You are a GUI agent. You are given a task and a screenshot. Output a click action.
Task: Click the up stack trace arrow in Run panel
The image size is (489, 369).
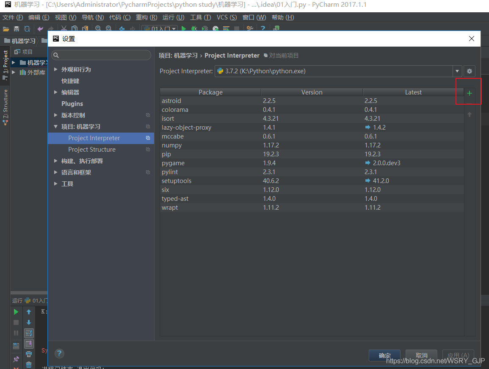29,312
